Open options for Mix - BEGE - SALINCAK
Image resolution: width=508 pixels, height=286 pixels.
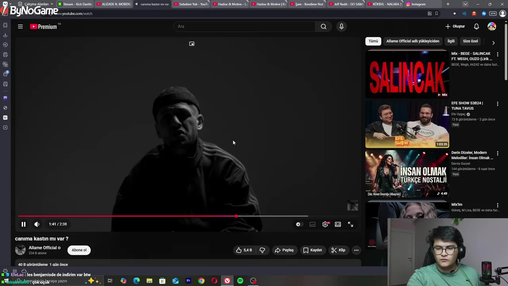coord(497,54)
